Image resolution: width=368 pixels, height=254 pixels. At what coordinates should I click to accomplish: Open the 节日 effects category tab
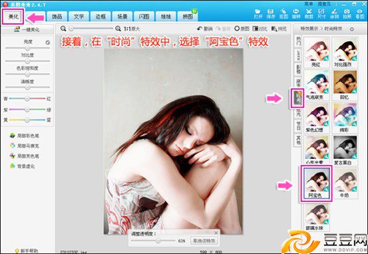coord(298,126)
